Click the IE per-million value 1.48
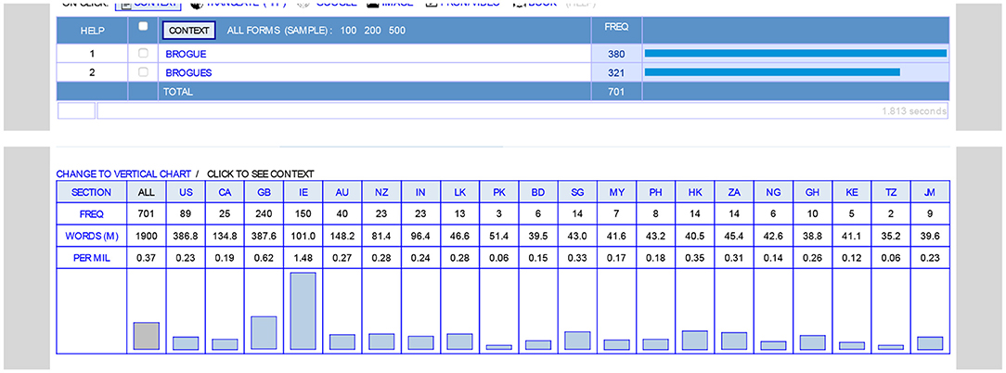Viewport: 1006px width, 373px height. coord(303,257)
